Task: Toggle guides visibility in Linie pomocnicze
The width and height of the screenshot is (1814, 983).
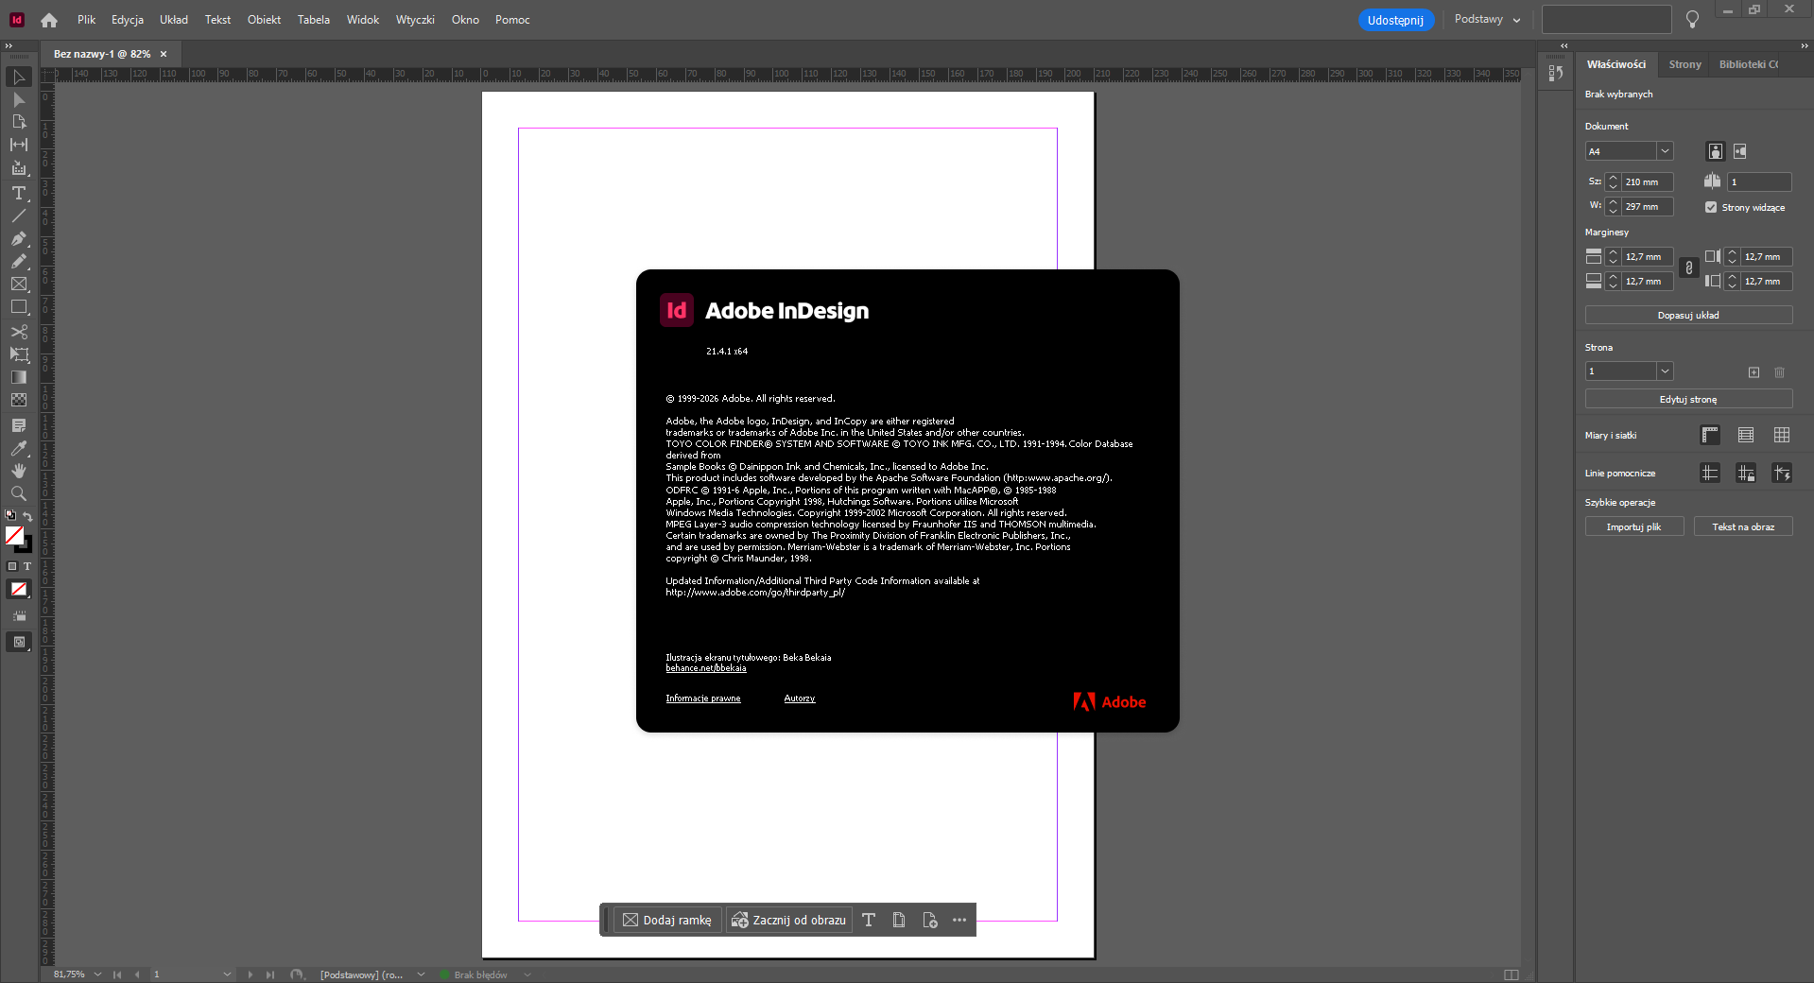Action: pyautogui.click(x=1710, y=473)
